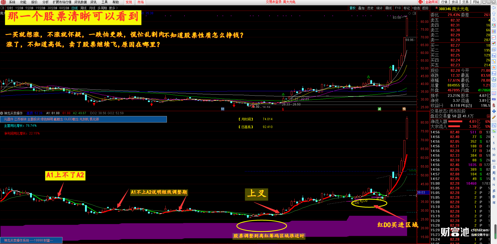The image size is (497, 244).
Task: Open the 报价 menu
Action: (34, 2)
